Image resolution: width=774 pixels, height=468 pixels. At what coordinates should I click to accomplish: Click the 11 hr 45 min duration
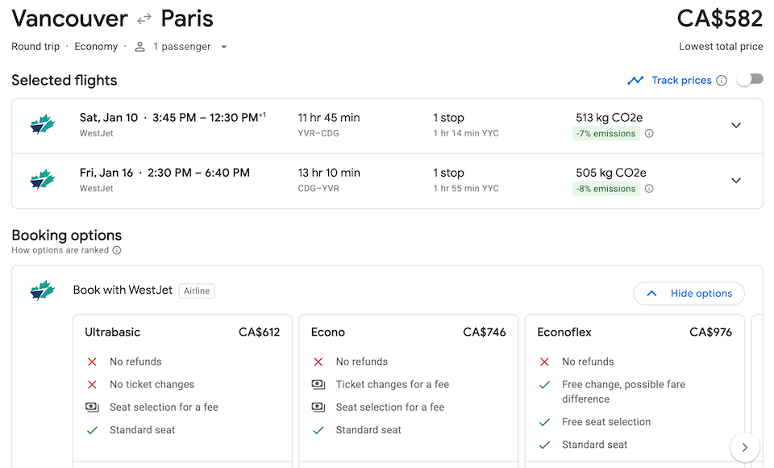pos(329,118)
